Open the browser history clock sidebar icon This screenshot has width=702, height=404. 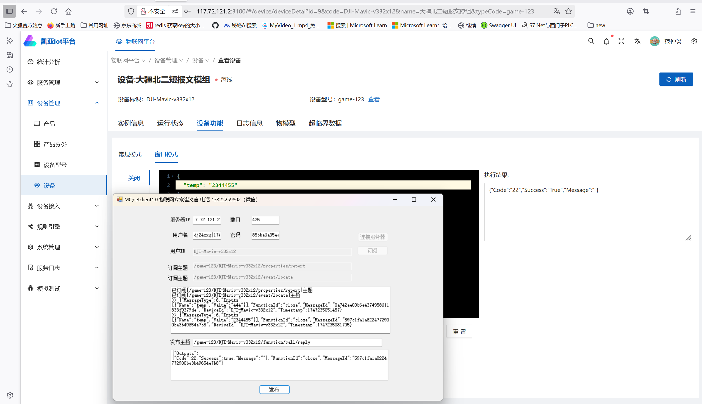click(10, 69)
